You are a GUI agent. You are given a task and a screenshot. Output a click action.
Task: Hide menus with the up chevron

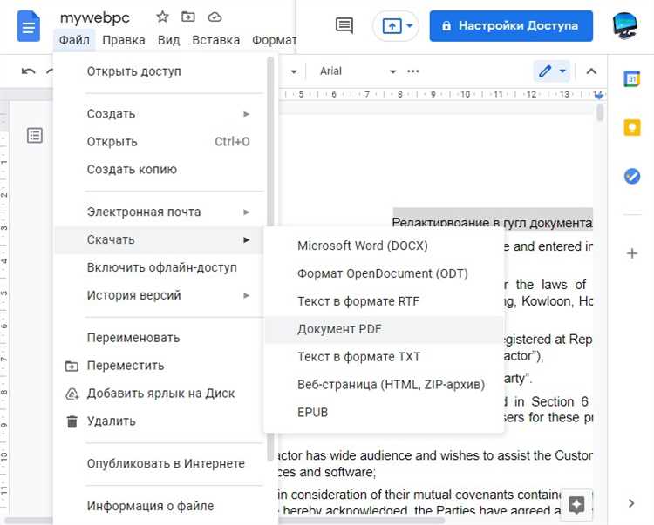point(591,71)
